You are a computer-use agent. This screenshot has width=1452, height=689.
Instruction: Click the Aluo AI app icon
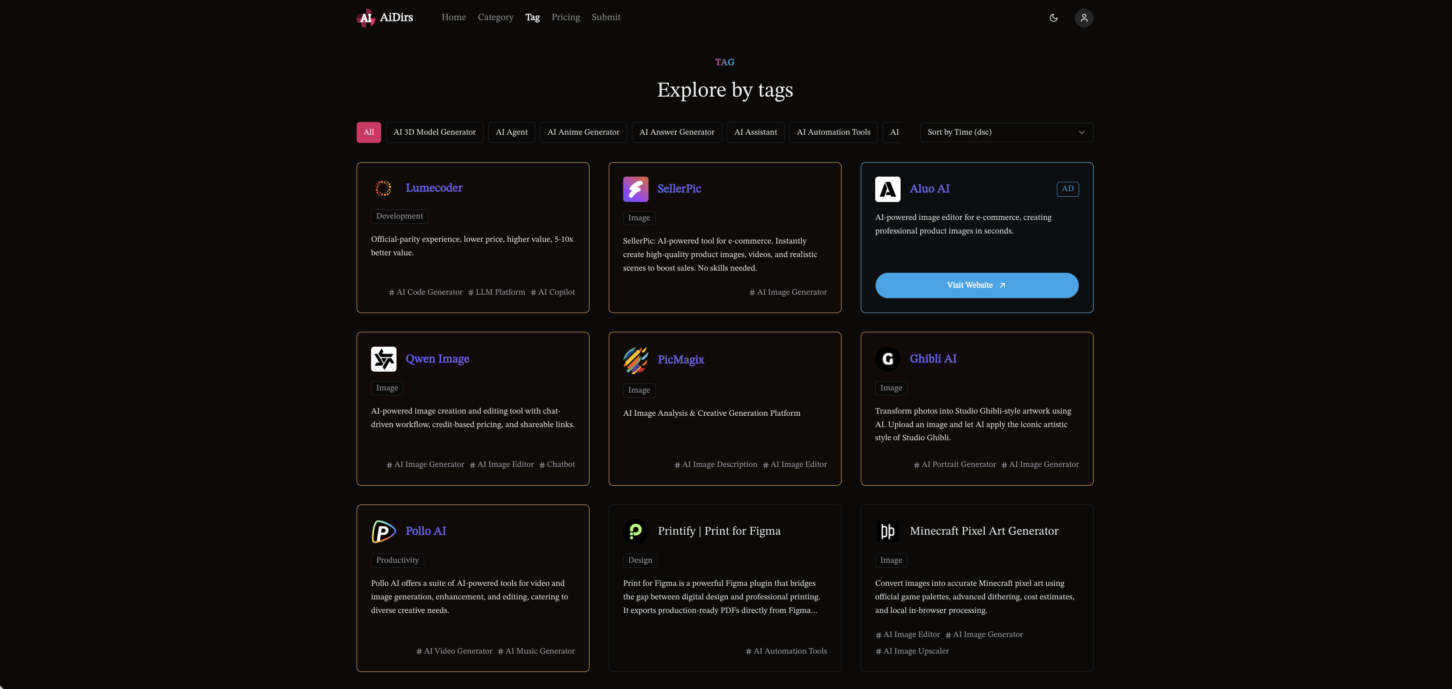coord(888,189)
